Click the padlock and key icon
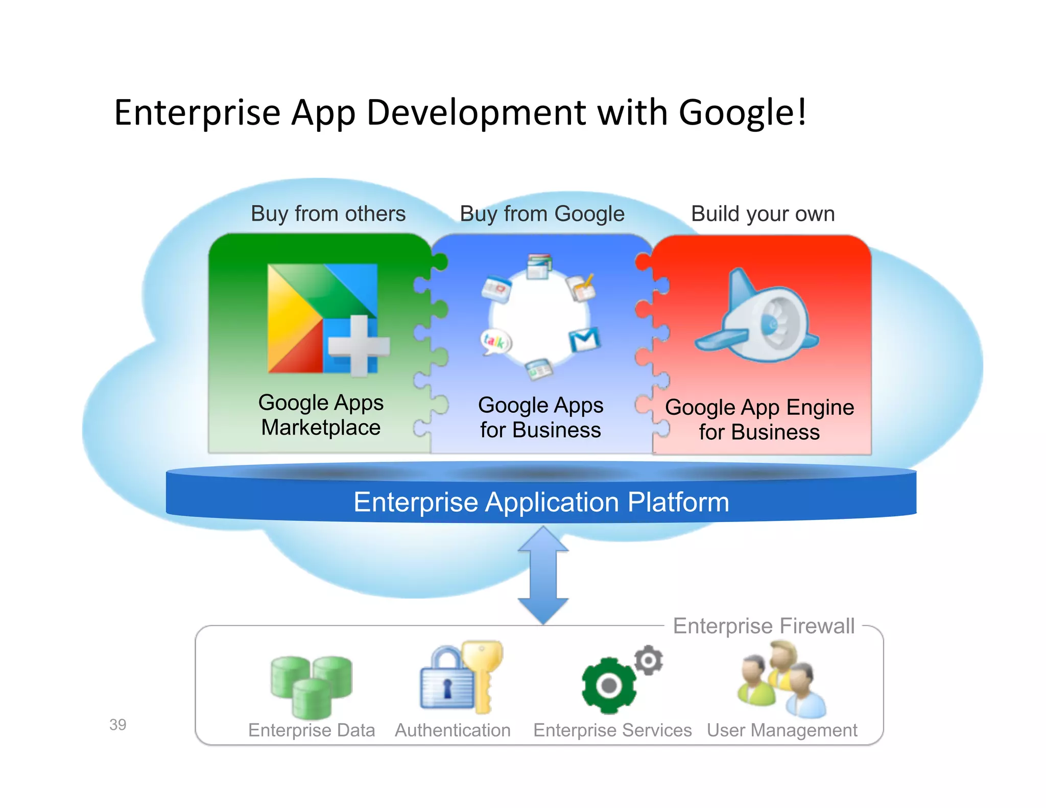 [x=461, y=677]
